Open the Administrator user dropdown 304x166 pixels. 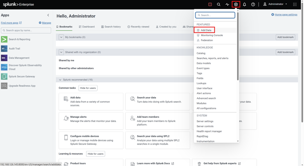(275, 4)
